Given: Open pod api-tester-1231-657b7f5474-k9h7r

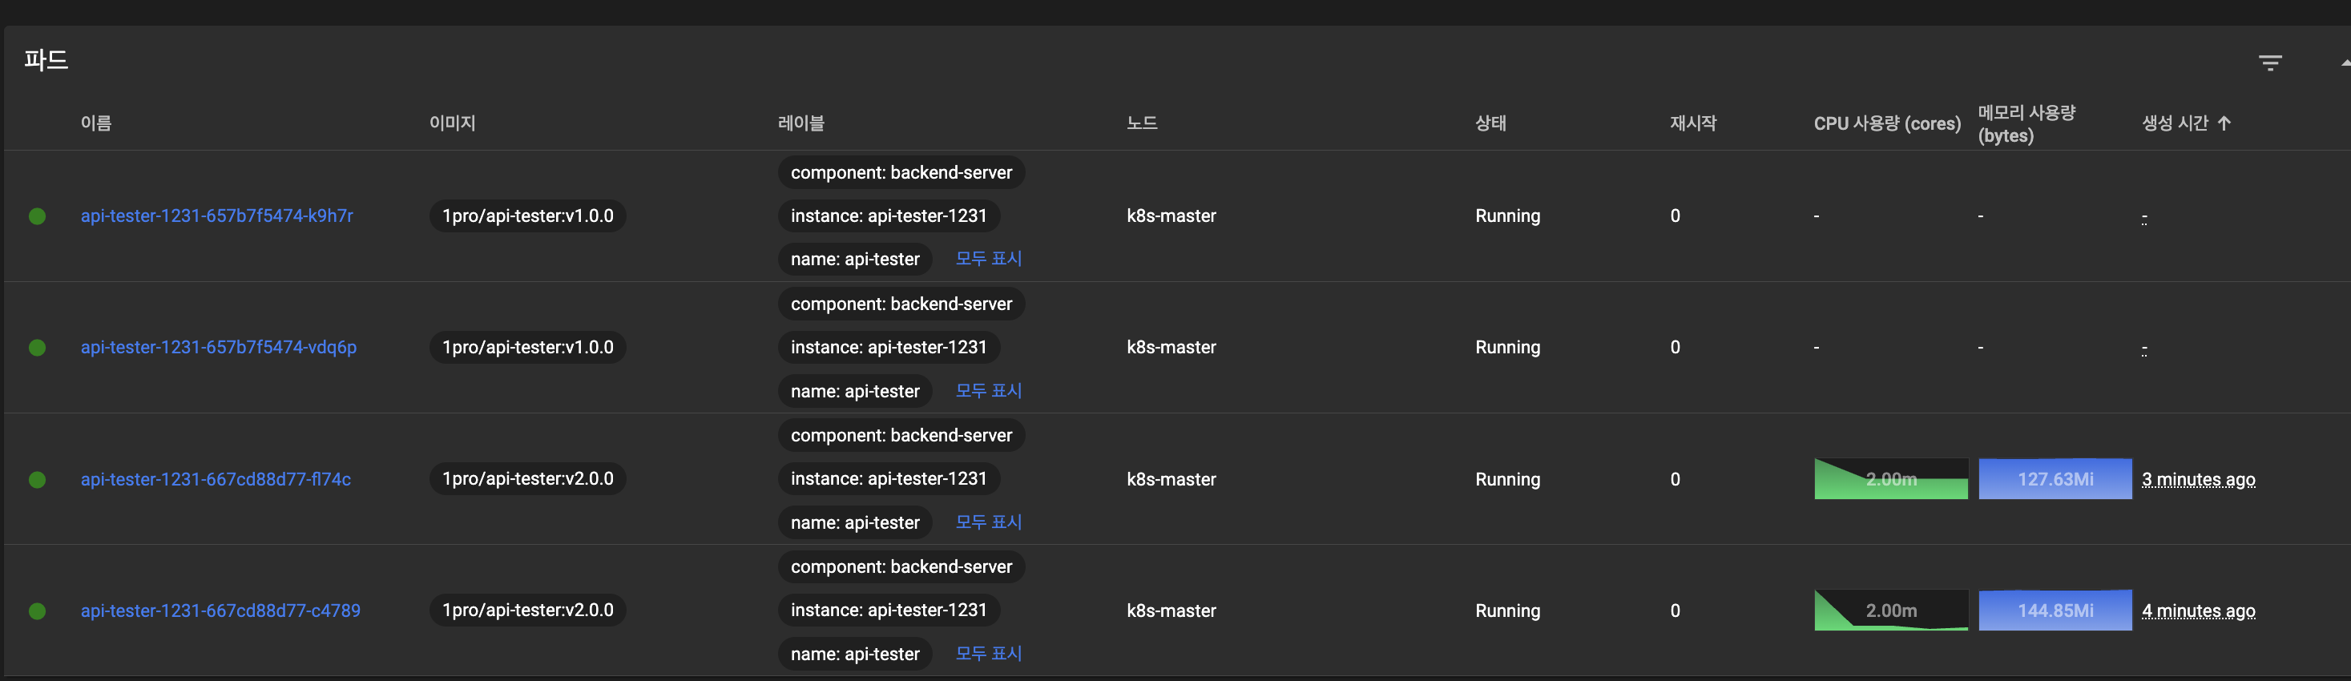Looking at the screenshot, I should pos(216,216).
